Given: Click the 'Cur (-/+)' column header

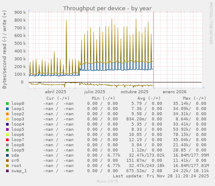Looking at the screenshot, I should click(x=58, y=98).
